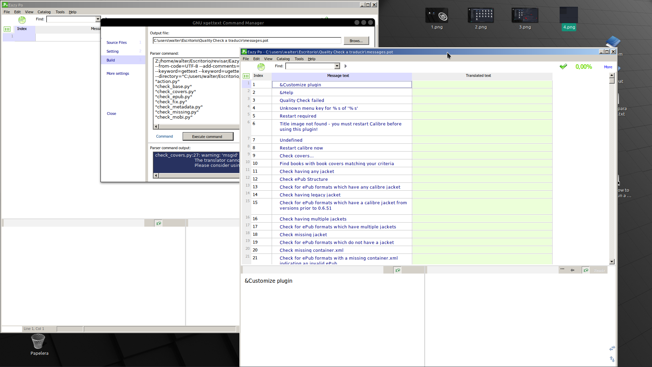Open the Find dropdown in front window
Image resolution: width=652 pixels, height=367 pixels.
337,66
